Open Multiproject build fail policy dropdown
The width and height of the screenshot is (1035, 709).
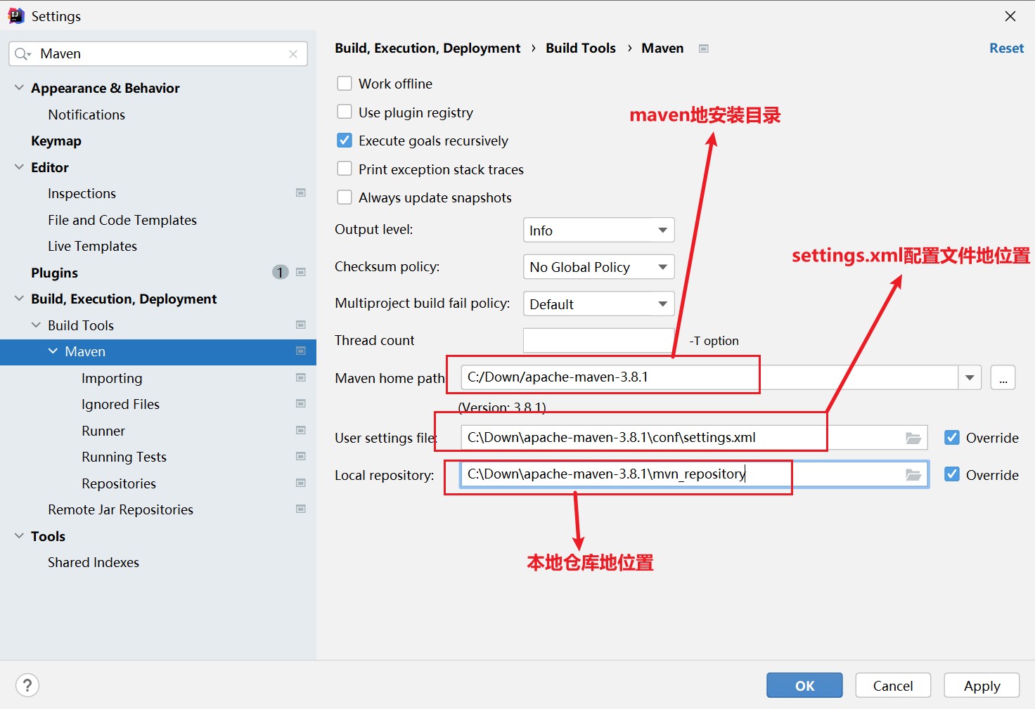[x=598, y=304]
